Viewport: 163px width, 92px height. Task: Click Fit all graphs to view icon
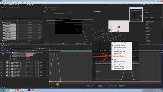[x=101, y=86]
